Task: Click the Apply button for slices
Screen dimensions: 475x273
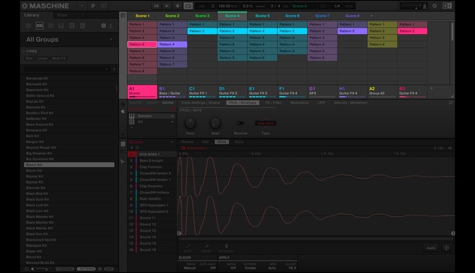Action: click(x=431, y=248)
